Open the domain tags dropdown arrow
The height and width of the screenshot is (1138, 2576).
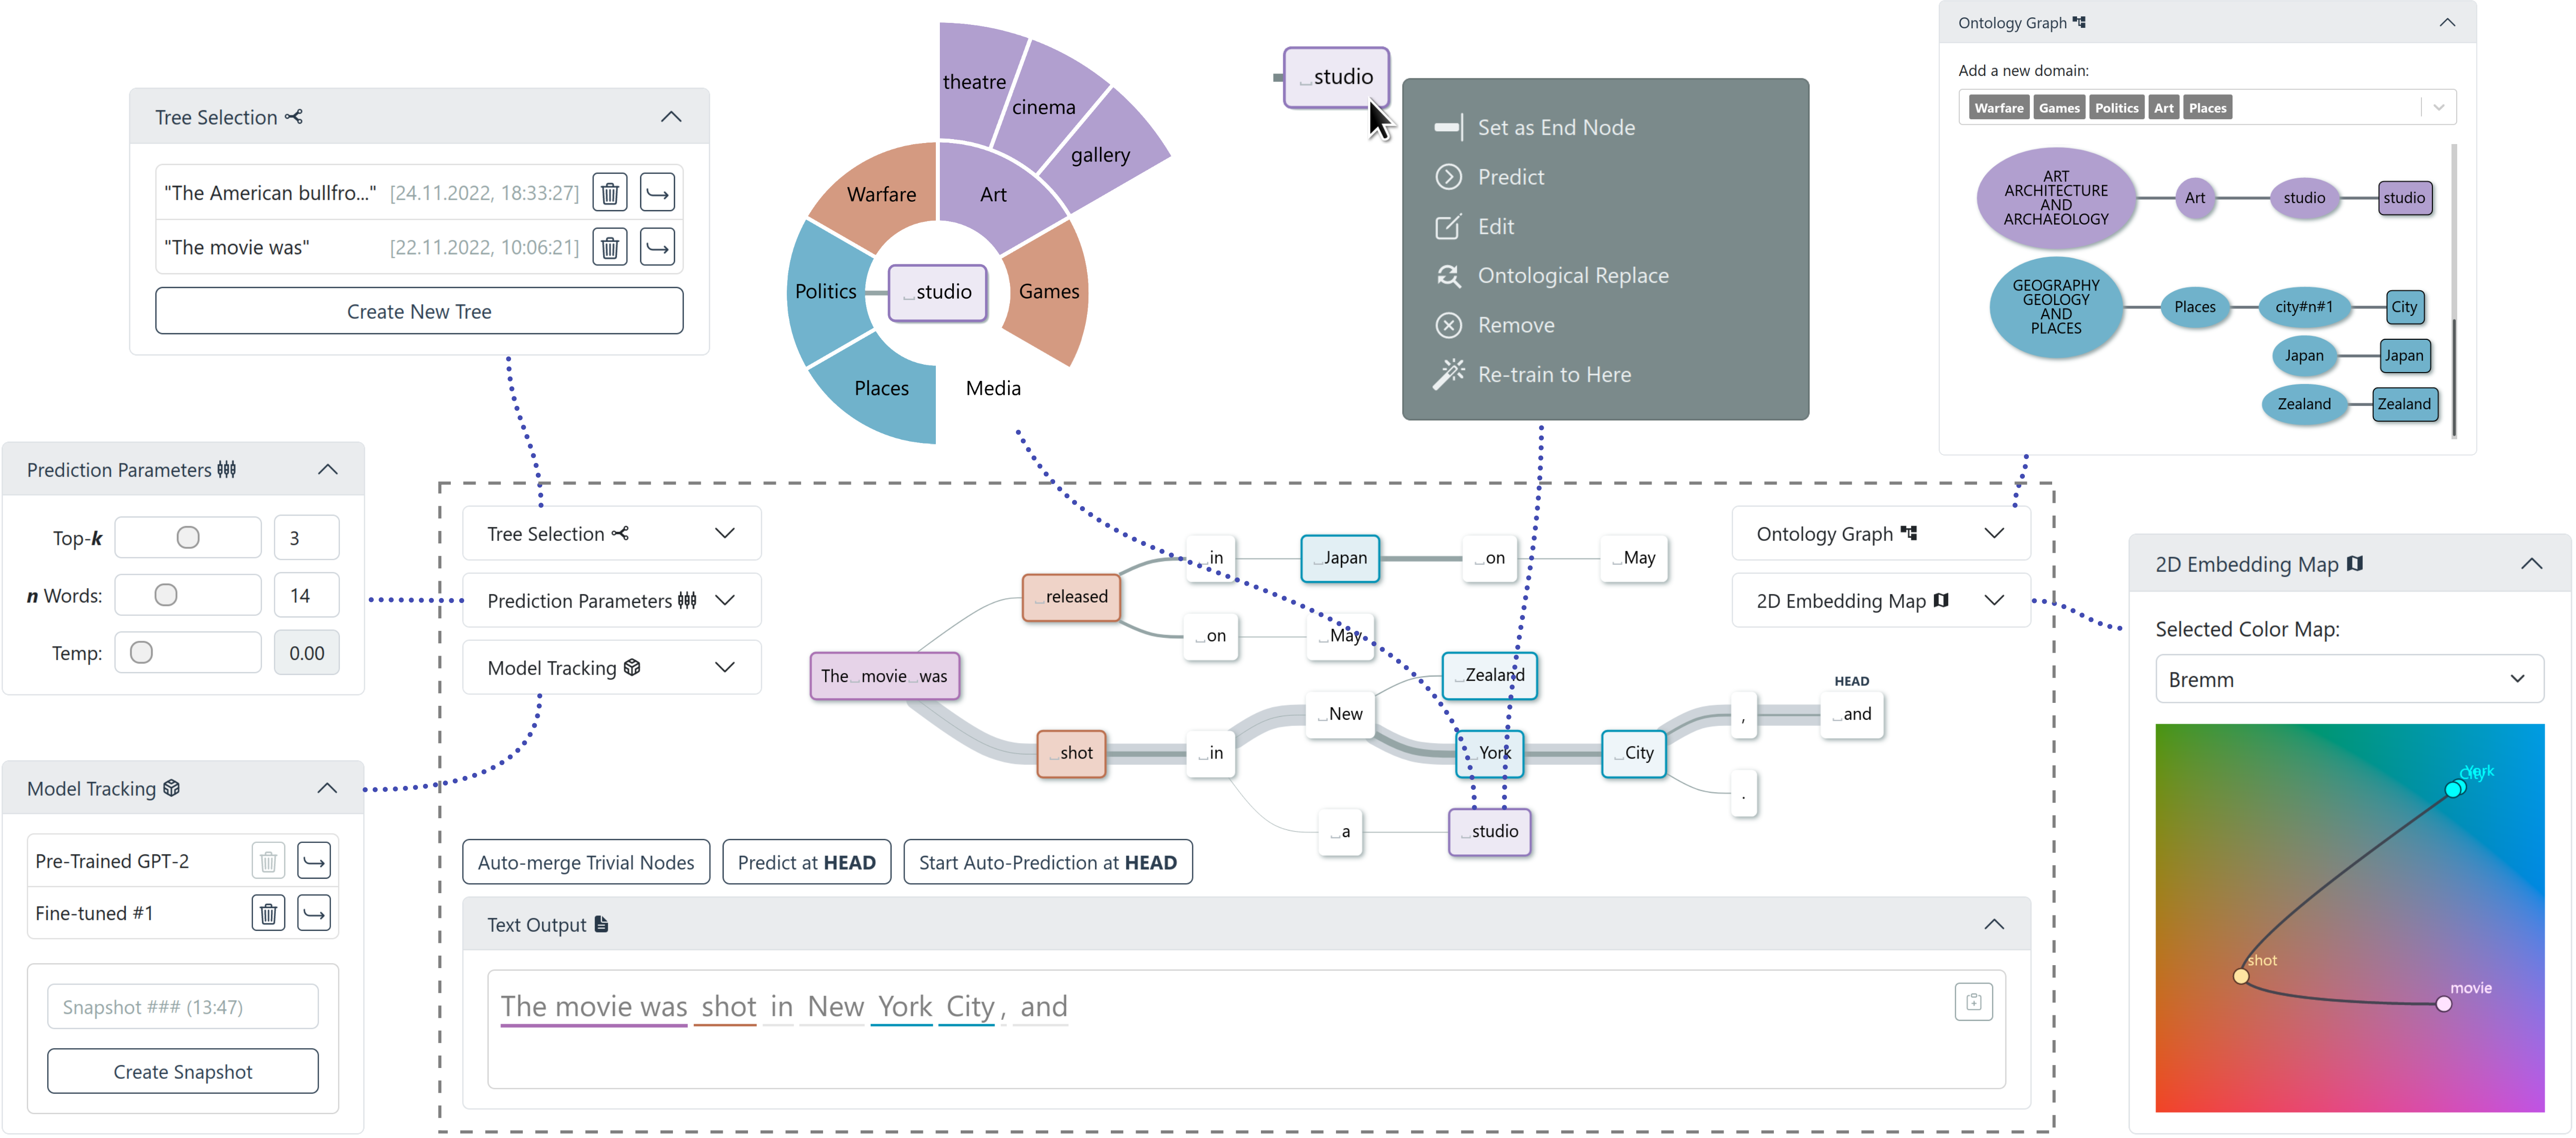(x=2439, y=108)
